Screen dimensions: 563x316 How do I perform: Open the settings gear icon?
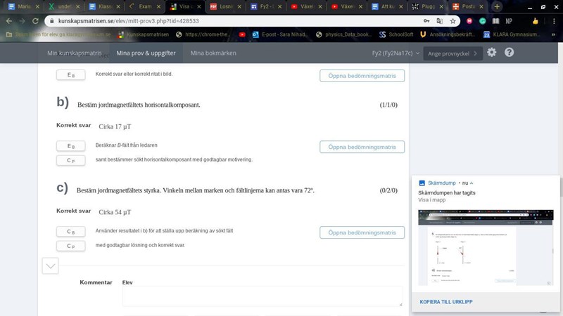[x=491, y=53]
